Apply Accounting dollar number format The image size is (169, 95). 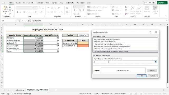click(74, 10)
